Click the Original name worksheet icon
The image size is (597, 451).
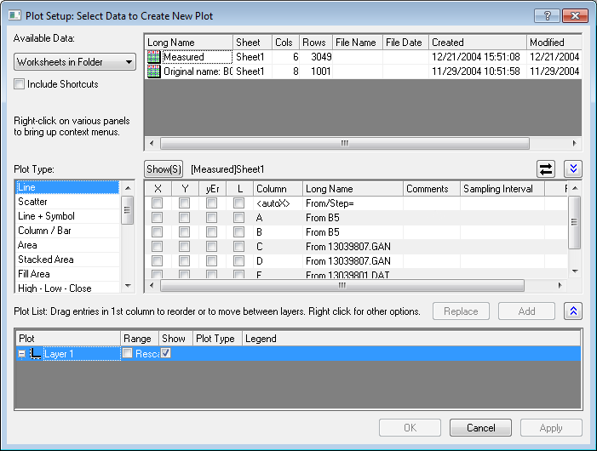[x=153, y=72]
